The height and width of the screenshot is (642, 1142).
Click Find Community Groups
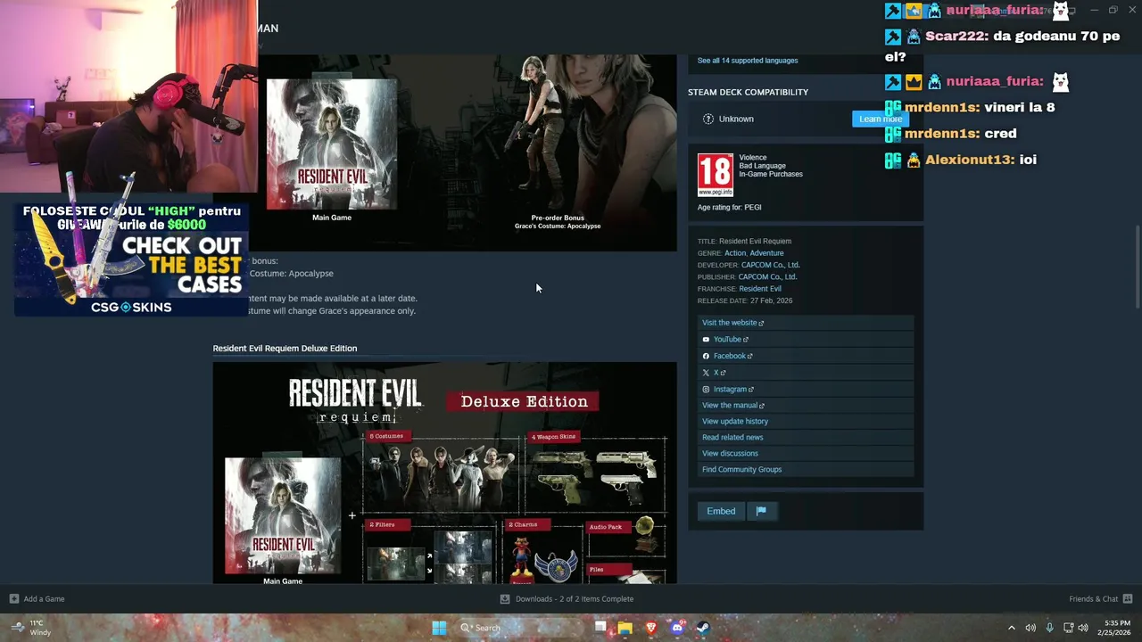click(741, 470)
